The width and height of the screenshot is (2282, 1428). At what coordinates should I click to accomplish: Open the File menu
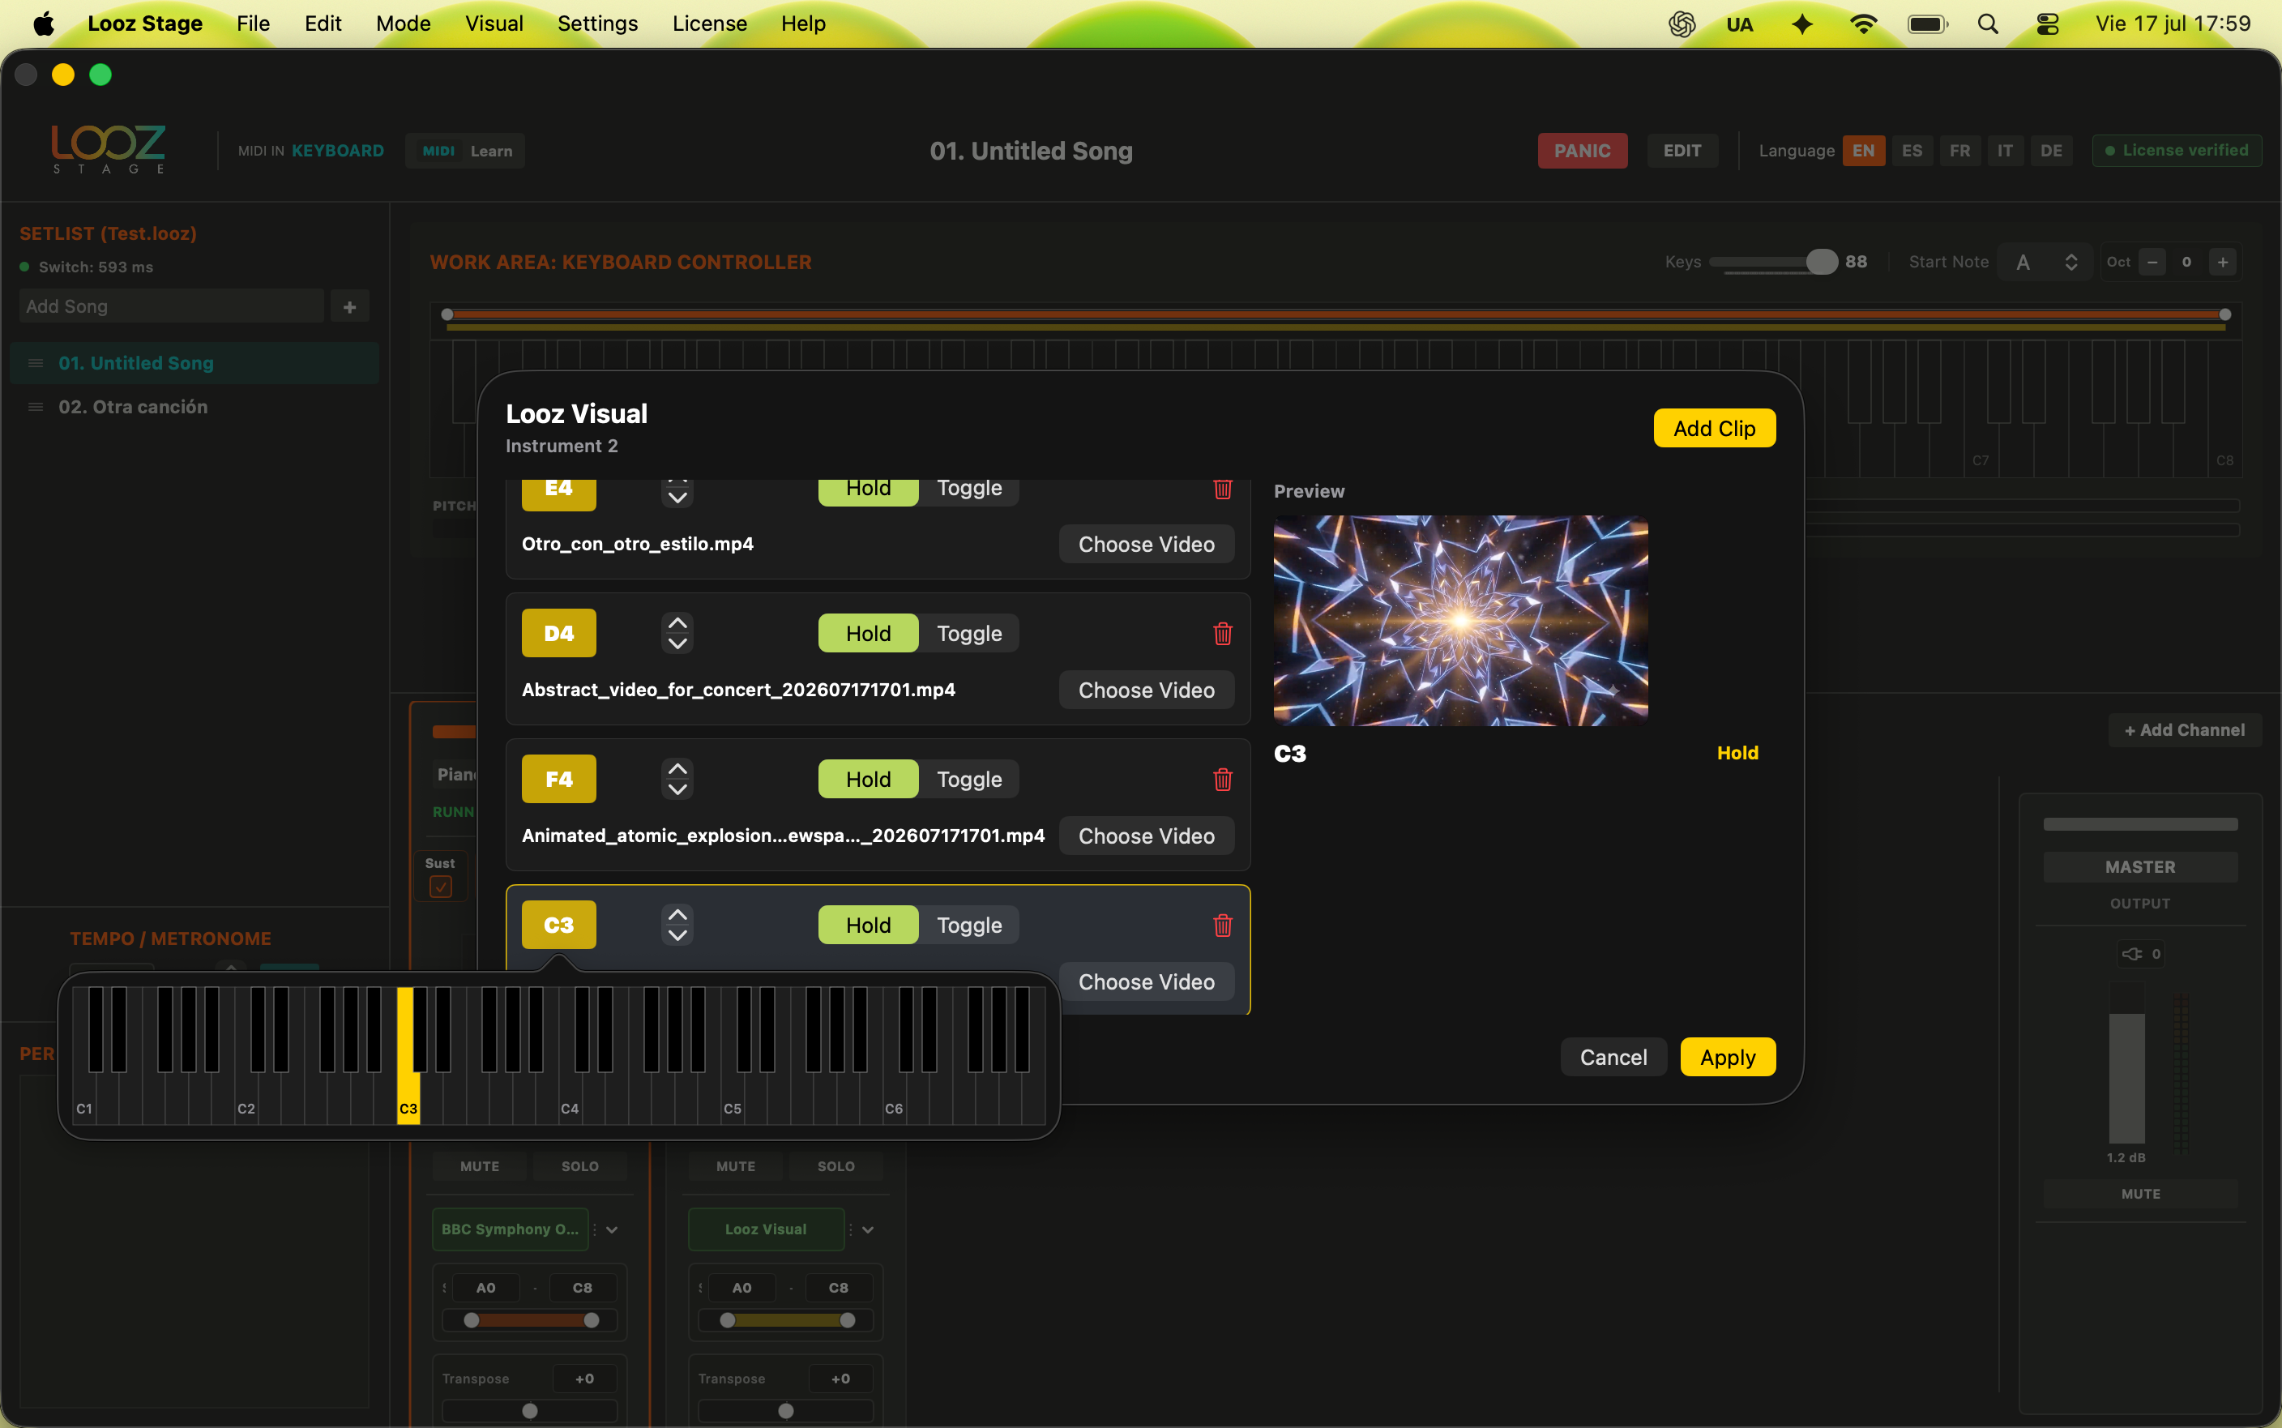(253, 24)
